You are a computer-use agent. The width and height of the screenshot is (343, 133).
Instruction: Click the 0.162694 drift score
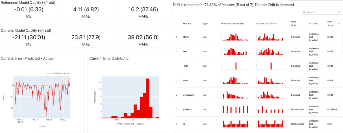coord(332,109)
